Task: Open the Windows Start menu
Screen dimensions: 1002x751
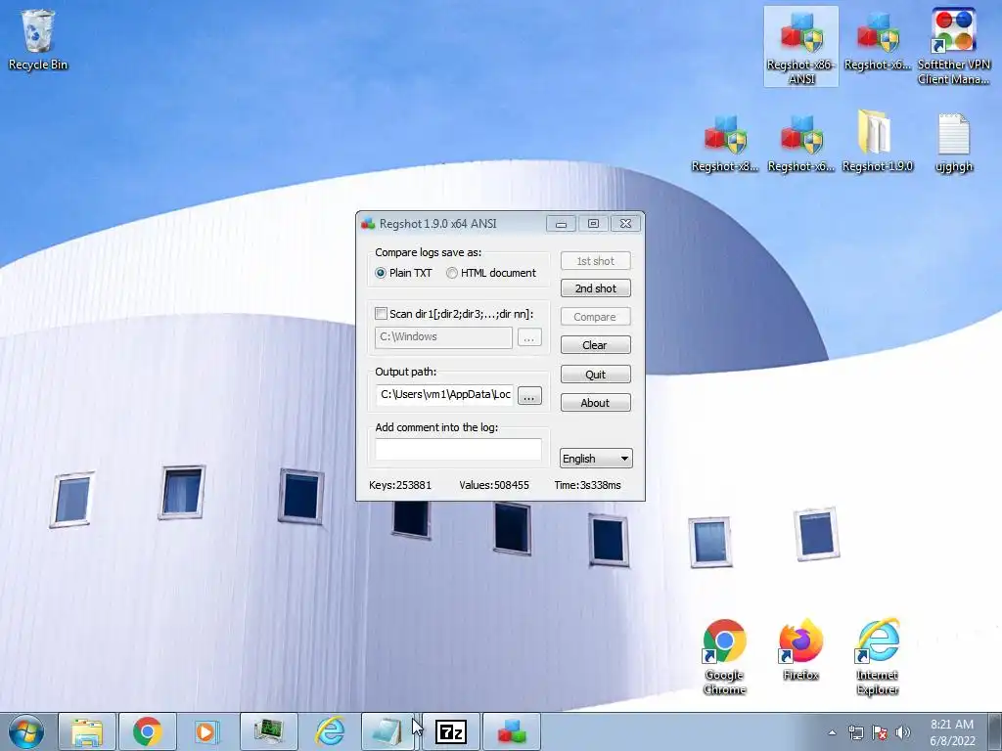Action: (26, 731)
